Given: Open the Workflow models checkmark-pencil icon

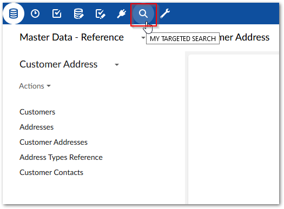Looking at the screenshot, I should (100, 14).
